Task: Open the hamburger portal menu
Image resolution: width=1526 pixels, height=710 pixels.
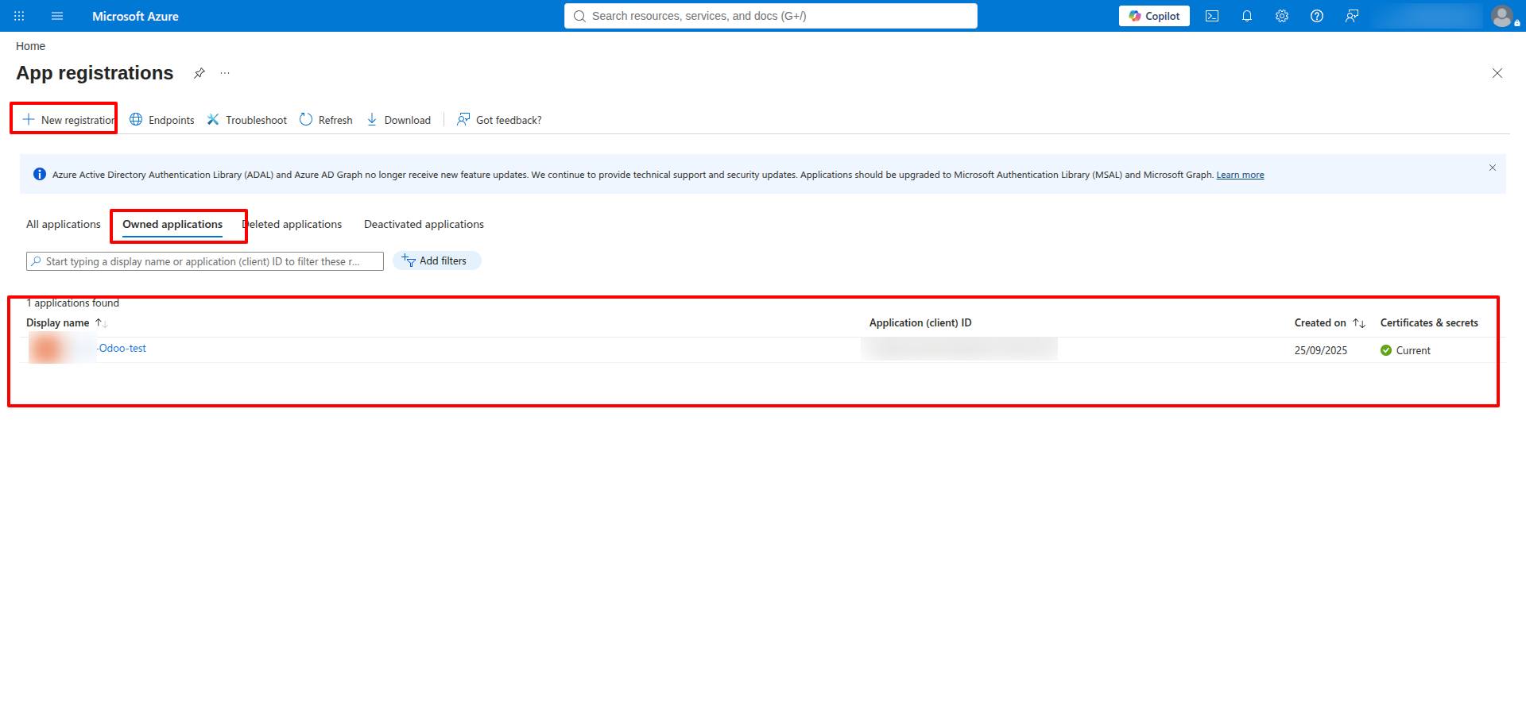Action: coord(57,16)
